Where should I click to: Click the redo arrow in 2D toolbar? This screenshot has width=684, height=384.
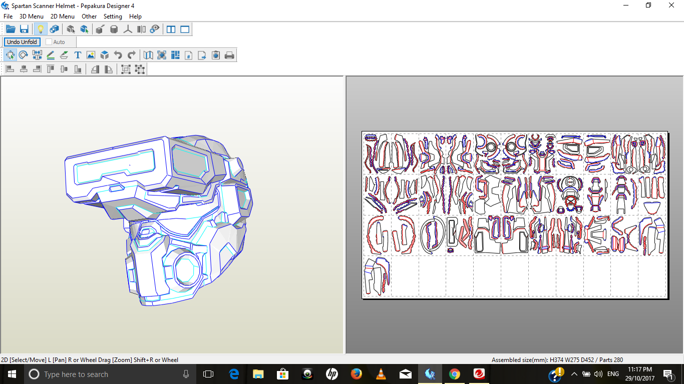pyautogui.click(x=131, y=55)
